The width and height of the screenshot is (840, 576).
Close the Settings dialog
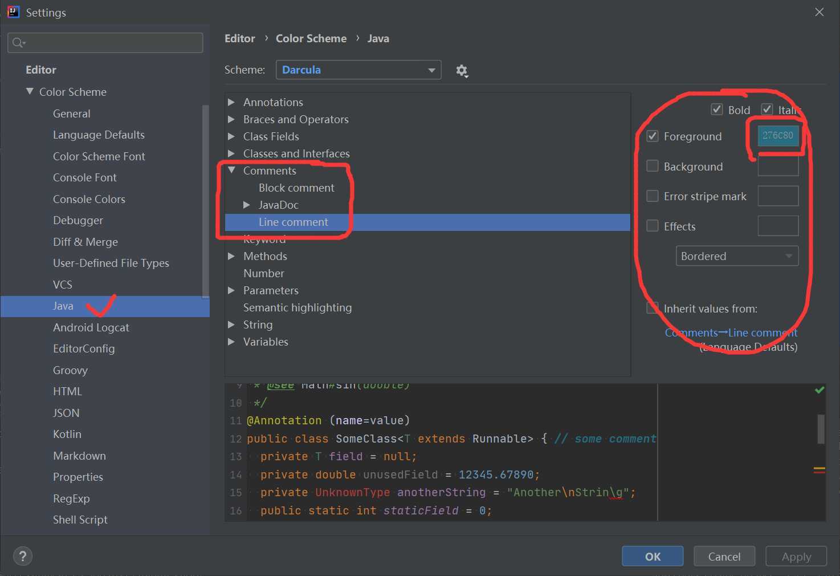819,12
